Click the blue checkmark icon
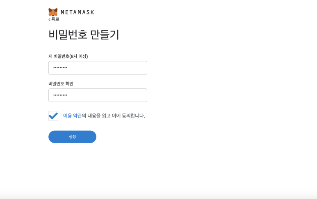317x199 pixels. [x=53, y=116]
